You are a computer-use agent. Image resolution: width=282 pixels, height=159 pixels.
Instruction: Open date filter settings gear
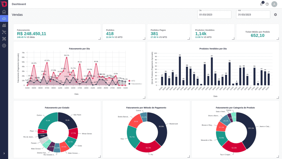pos(275,15)
